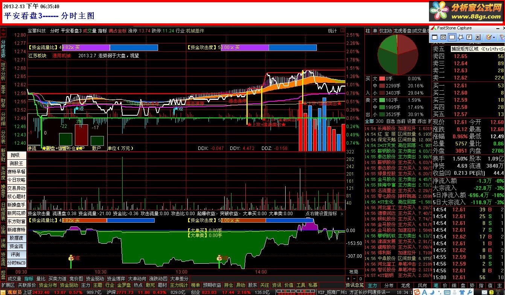The width and height of the screenshot is (505, 295).
Task: Click the green 卖 大 legend swatch
Action: [x=383, y=100]
